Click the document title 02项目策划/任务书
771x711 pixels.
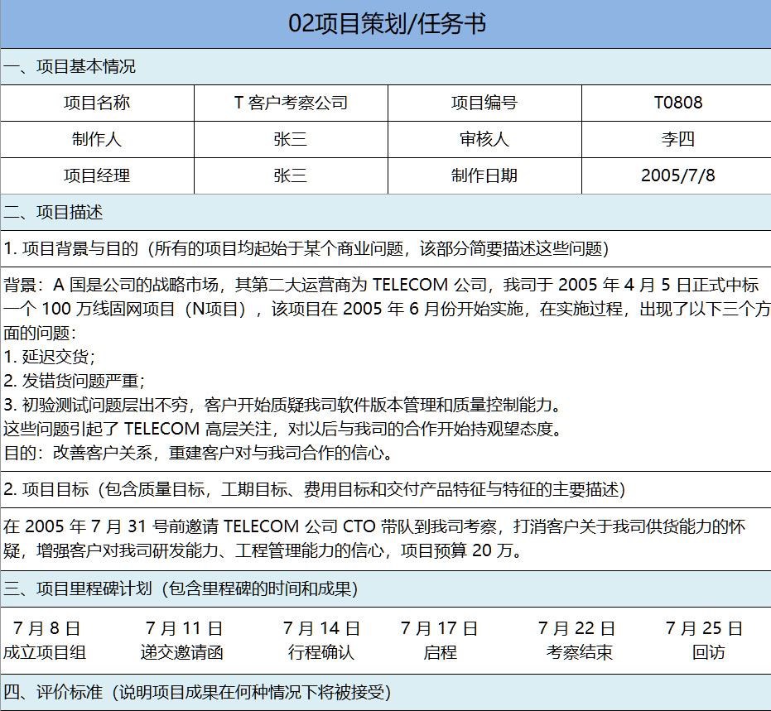[385, 25]
